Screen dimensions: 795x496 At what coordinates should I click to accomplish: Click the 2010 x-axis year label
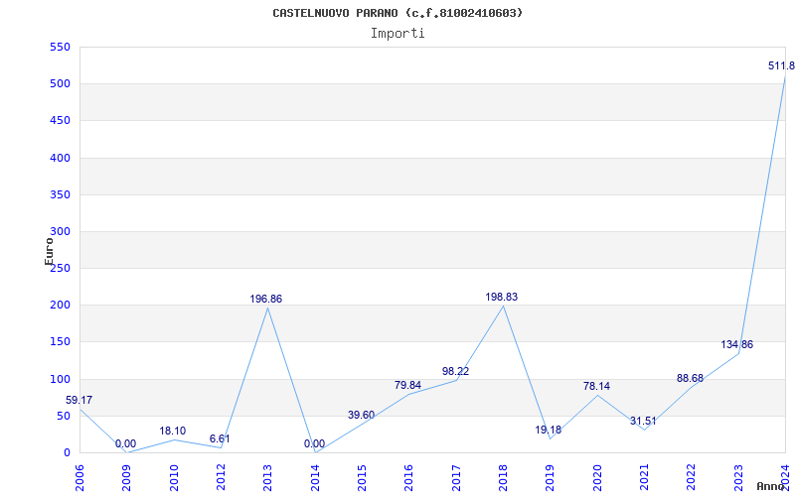pos(173,478)
